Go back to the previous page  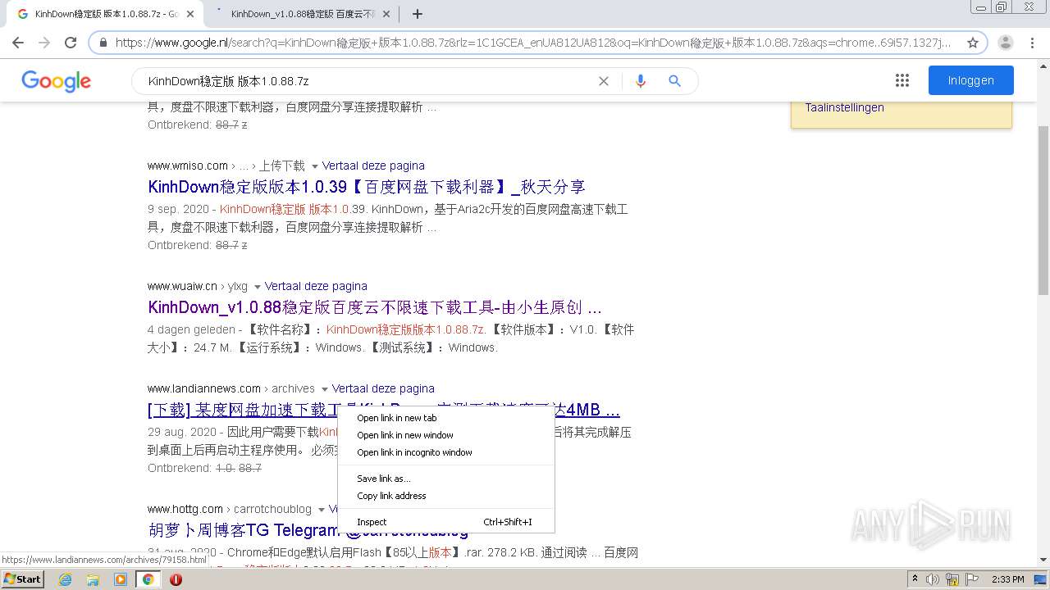[18, 43]
